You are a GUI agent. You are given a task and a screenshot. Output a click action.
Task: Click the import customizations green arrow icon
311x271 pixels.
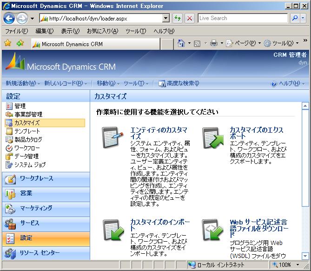click(x=113, y=230)
